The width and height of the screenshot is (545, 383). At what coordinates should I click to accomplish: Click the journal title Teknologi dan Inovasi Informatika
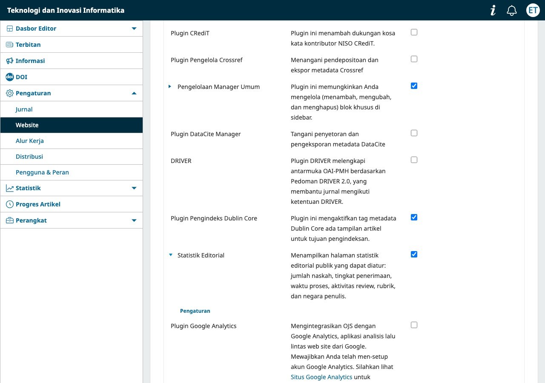[66, 10]
